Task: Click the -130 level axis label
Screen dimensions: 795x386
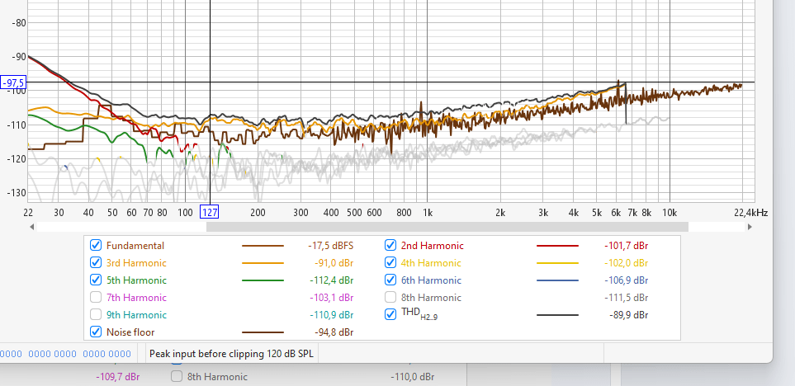Action: [x=17, y=192]
